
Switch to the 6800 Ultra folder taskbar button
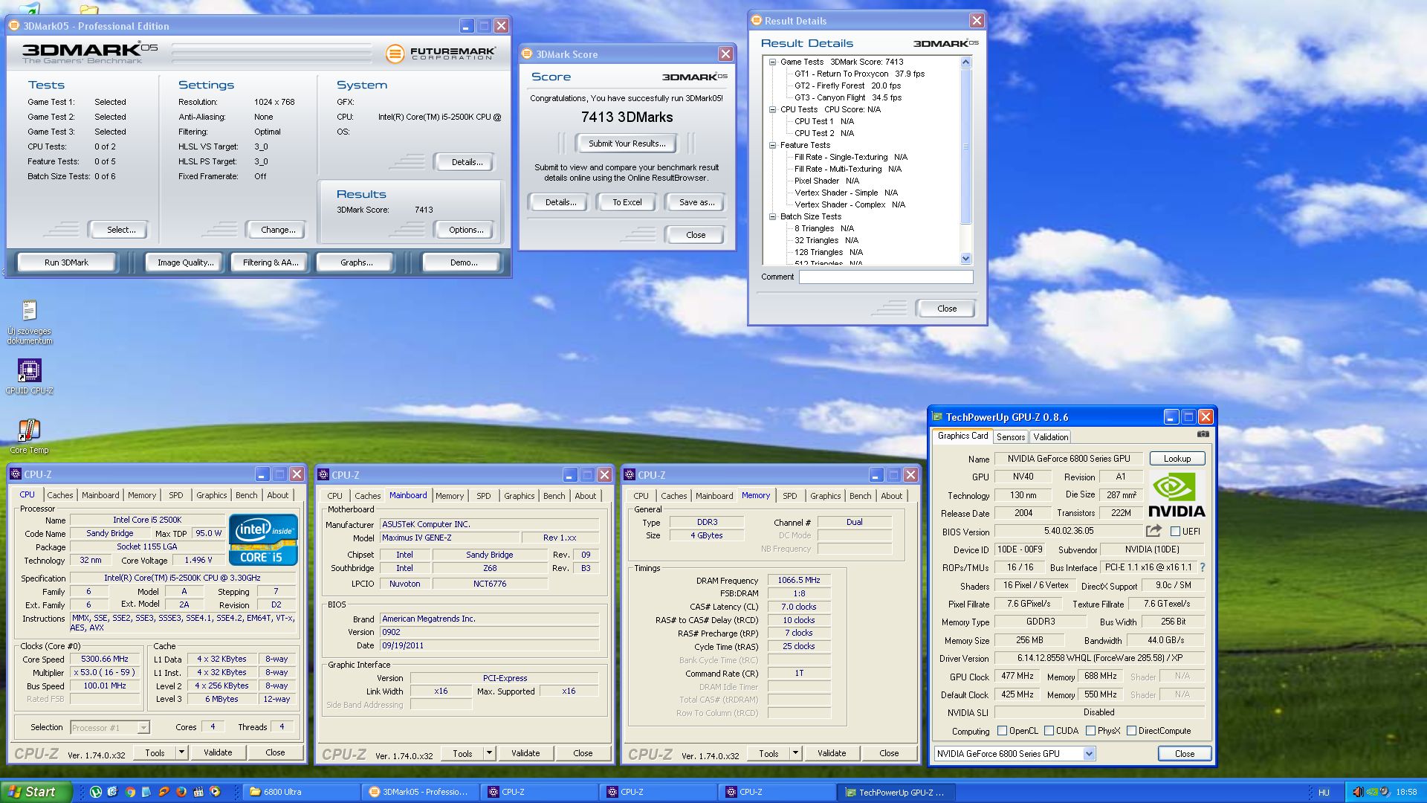coord(302,792)
